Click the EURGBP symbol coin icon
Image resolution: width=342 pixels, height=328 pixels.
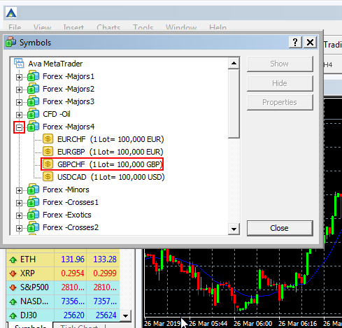(x=48, y=152)
